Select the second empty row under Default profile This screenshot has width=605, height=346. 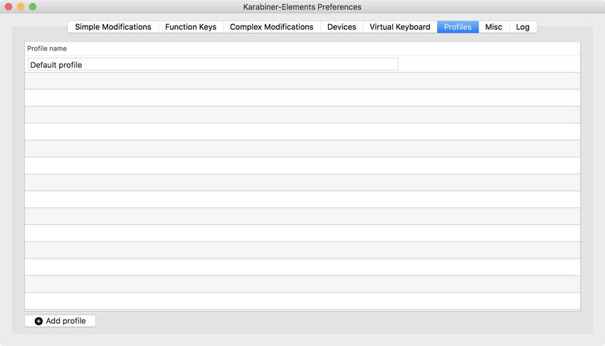pyautogui.click(x=302, y=98)
